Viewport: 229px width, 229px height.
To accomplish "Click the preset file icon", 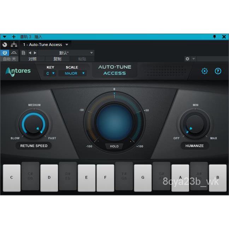I will [x=23, y=53].
